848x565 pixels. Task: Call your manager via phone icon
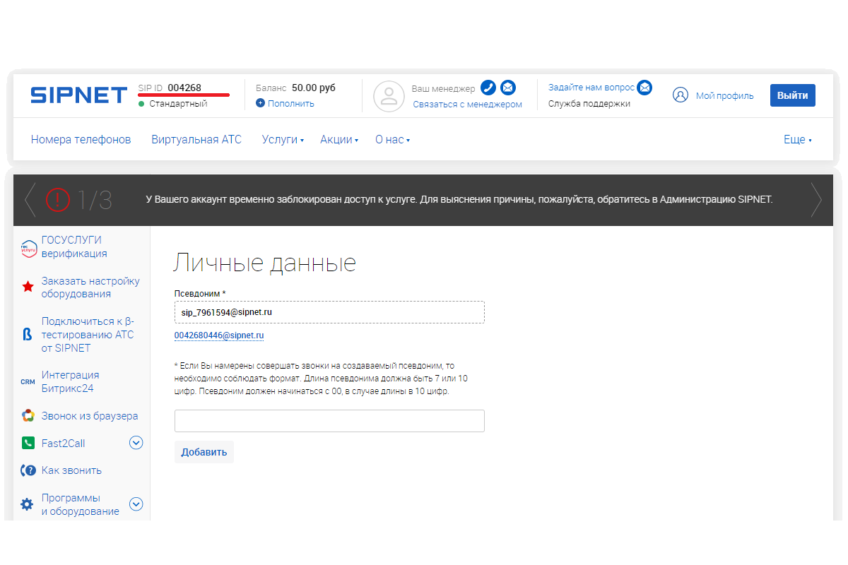click(x=488, y=88)
